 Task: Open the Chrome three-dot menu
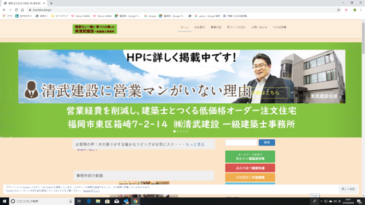point(361,10)
